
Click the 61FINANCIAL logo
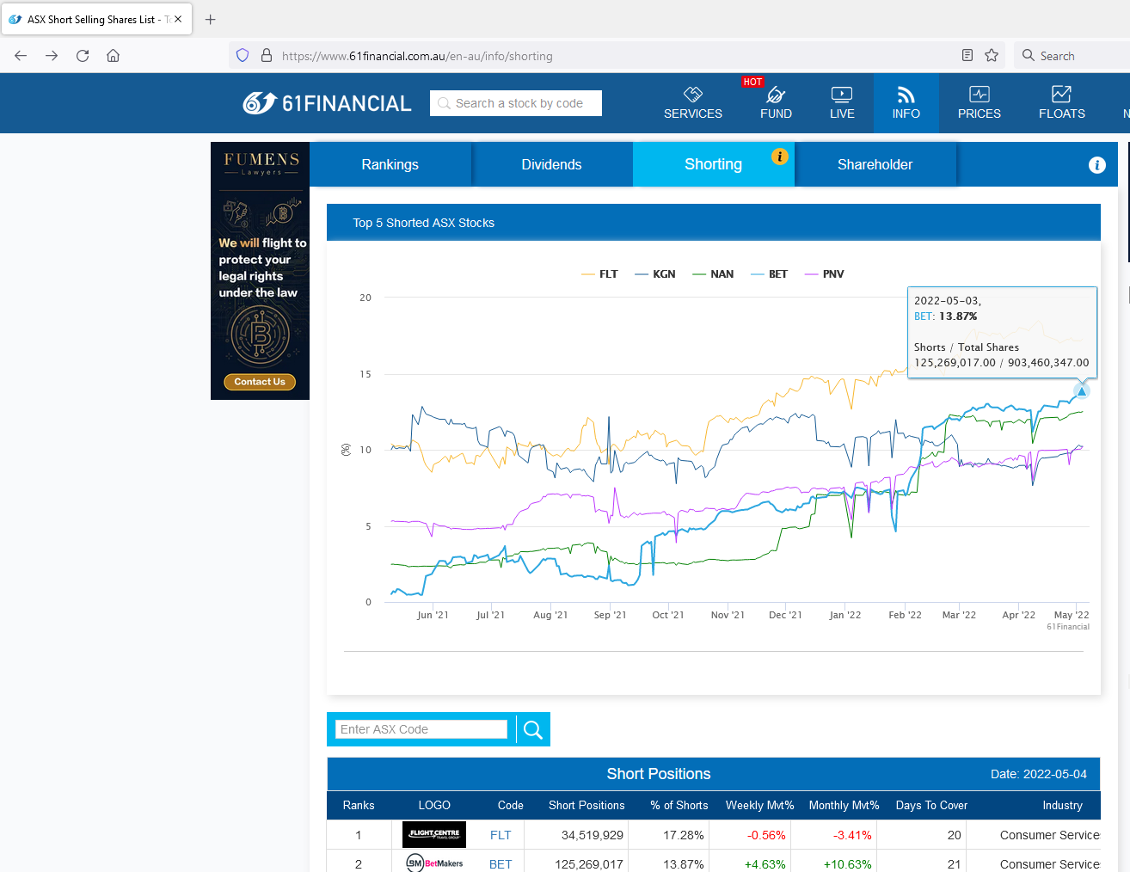(x=327, y=103)
